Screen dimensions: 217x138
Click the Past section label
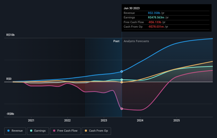click(x=116, y=41)
